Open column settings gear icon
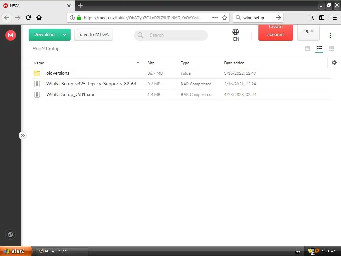The height and width of the screenshot is (256, 341). click(334, 63)
